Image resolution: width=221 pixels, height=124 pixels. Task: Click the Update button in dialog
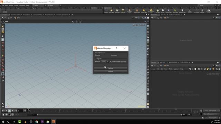[110, 68]
